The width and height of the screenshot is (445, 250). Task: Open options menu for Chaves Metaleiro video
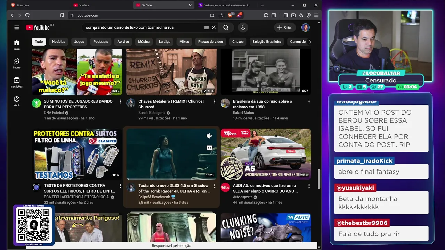(x=215, y=102)
